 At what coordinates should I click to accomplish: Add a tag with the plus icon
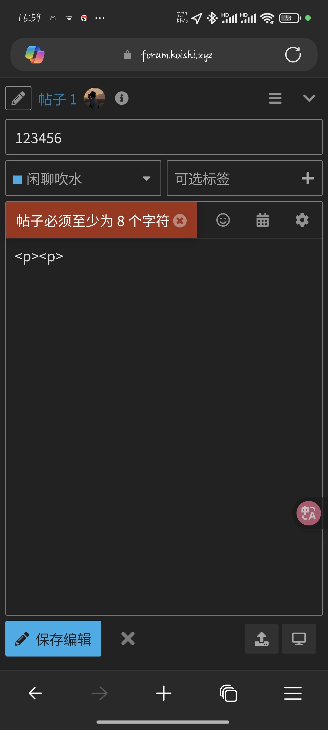coord(308,178)
